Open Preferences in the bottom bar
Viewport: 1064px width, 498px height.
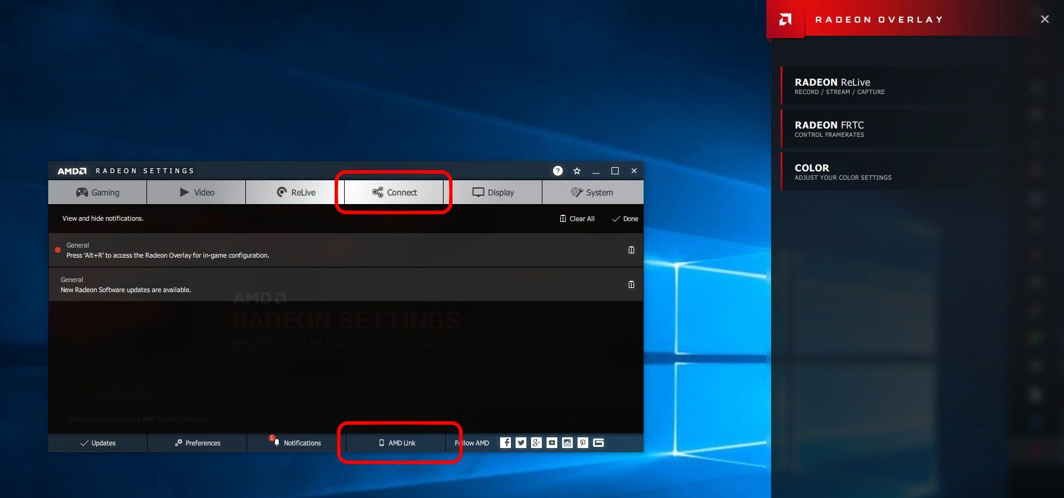click(x=197, y=443)
